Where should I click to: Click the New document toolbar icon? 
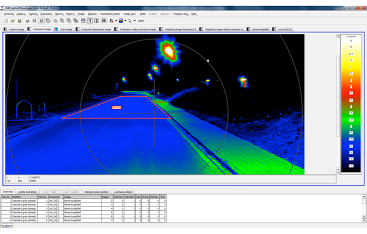coord(6,21)
